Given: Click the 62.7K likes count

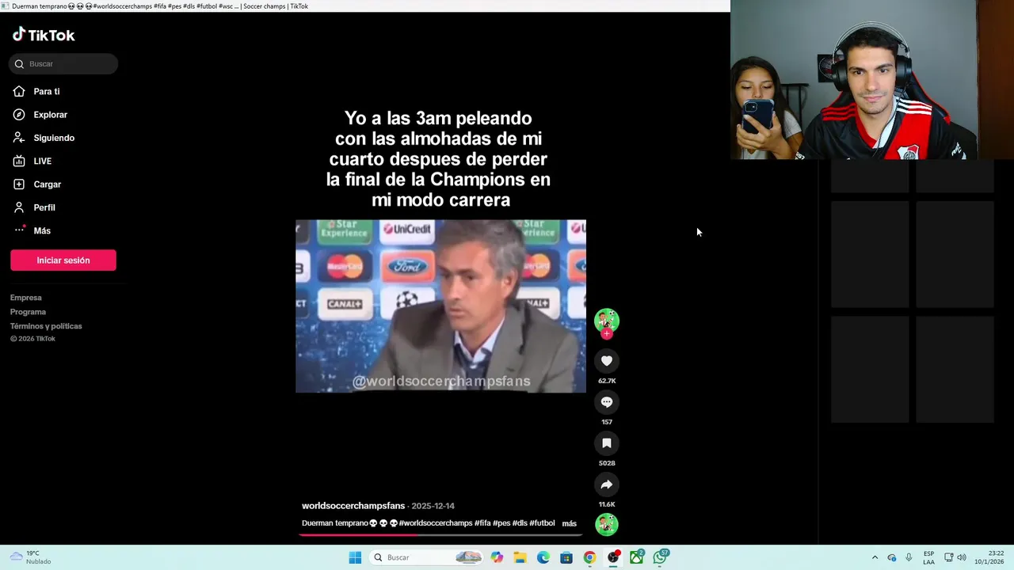Looking at the screenshot, I should pos(607,381).
